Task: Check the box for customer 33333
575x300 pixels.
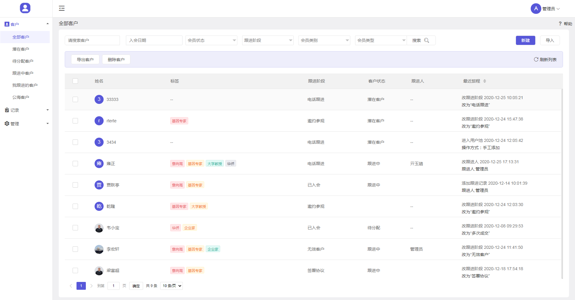Action: 75,99
